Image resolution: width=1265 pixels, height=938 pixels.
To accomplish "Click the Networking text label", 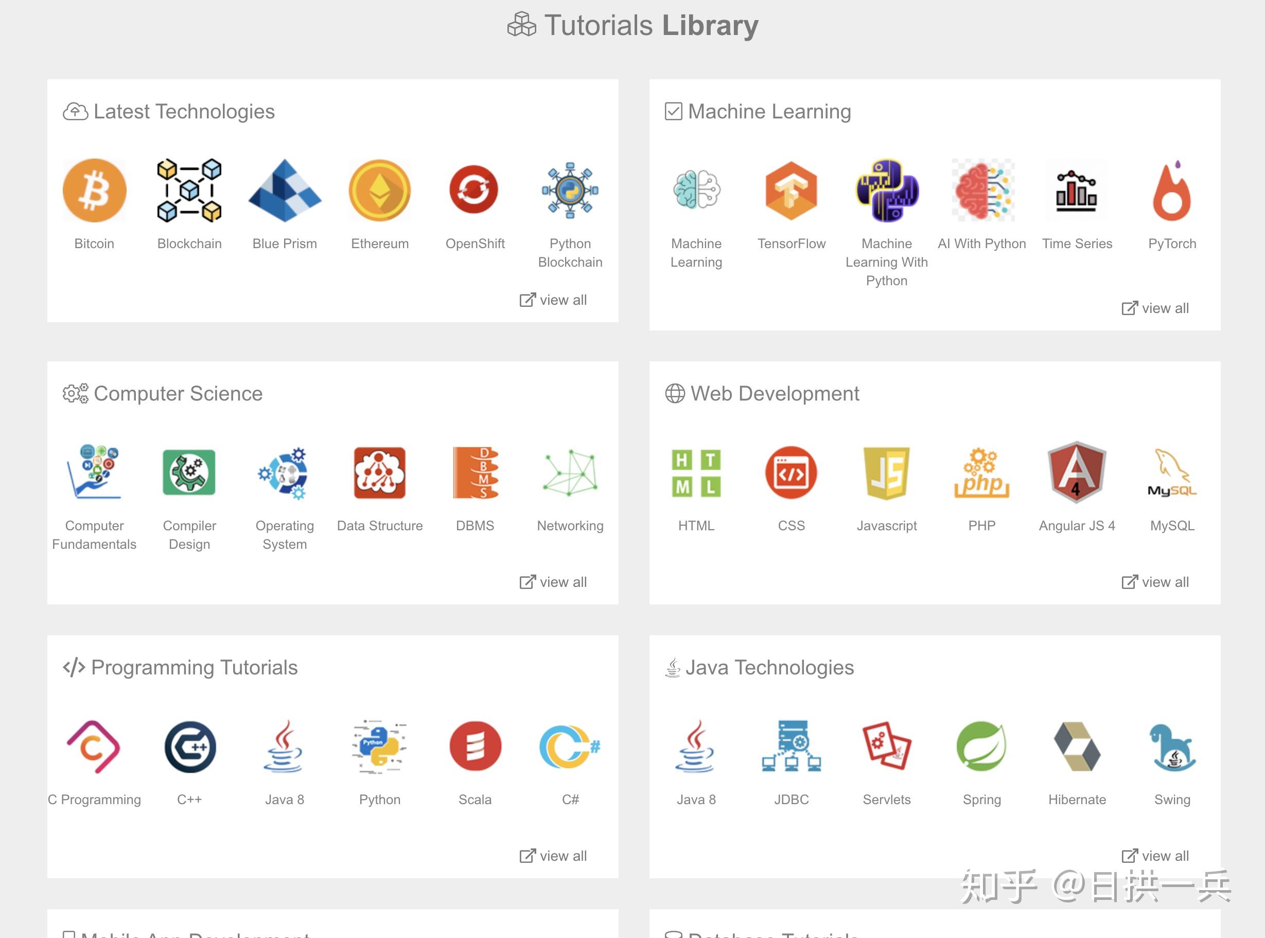I will 570,526.
